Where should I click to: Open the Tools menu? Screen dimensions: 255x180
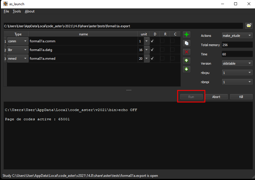point(17,11)
